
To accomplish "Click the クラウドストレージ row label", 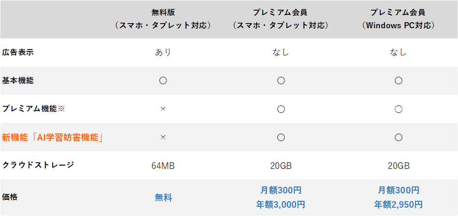I will click(x=38, y=165).
